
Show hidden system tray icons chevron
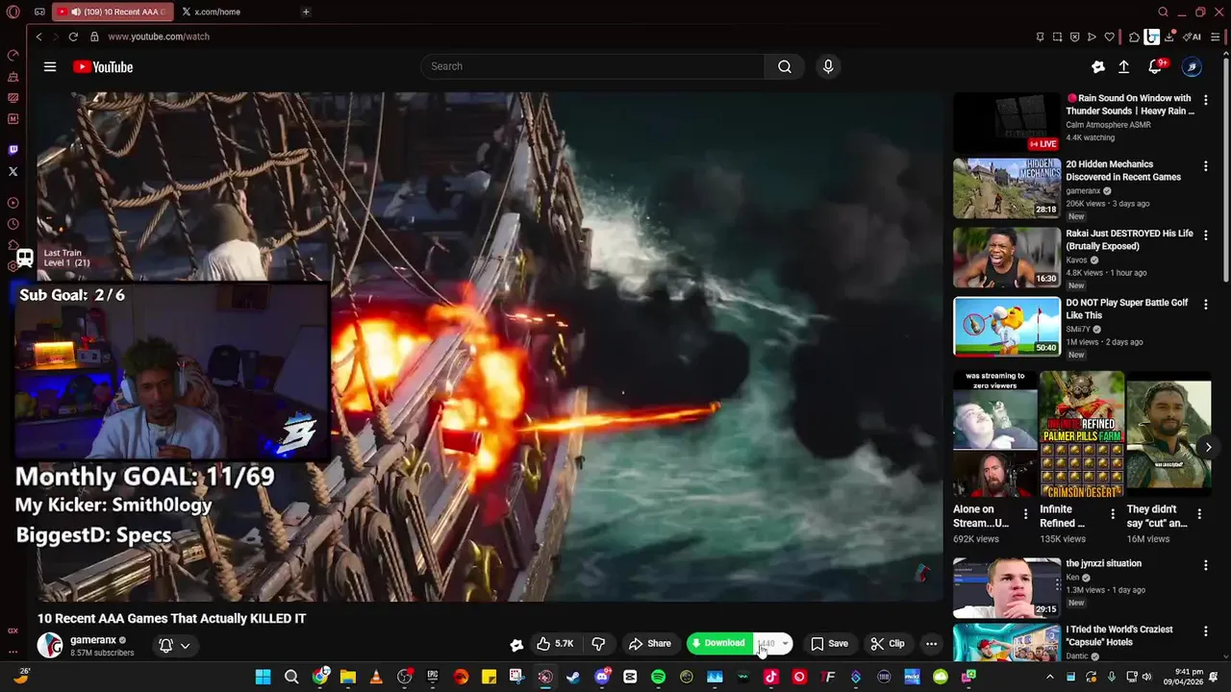pos(1049,677)
